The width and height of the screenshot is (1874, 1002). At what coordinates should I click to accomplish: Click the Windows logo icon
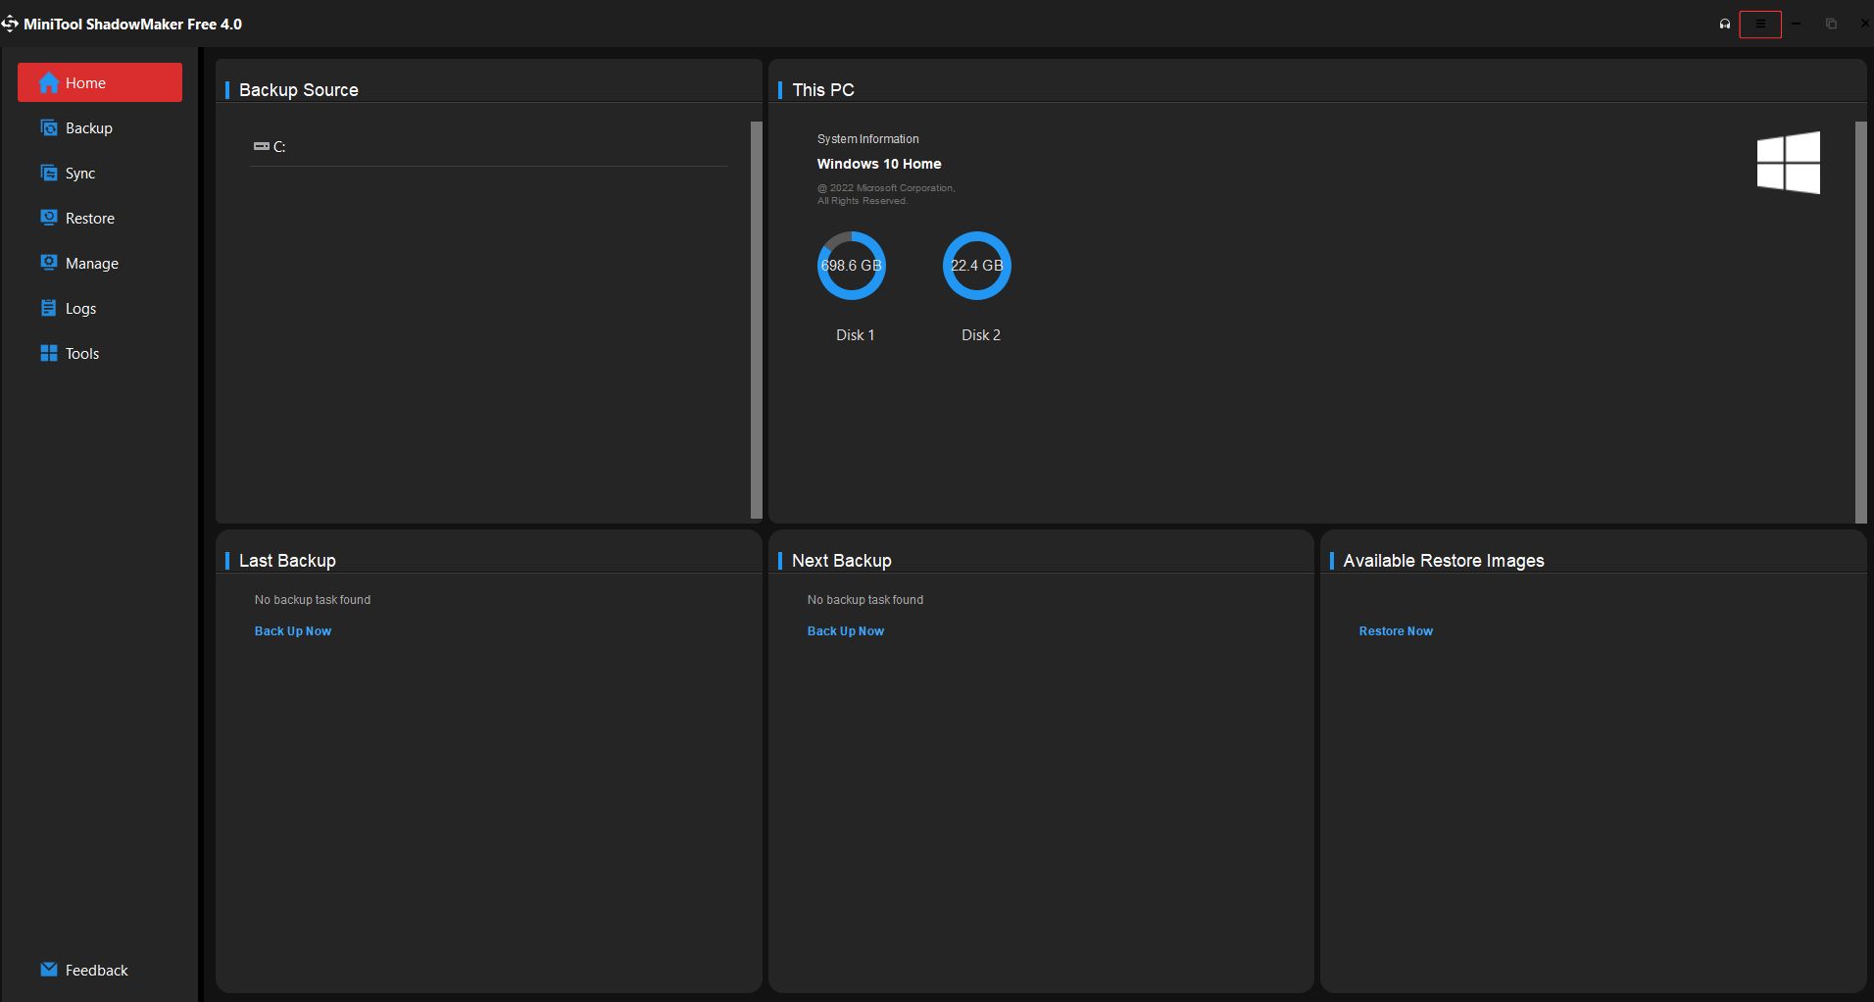tap(1788, 163)
